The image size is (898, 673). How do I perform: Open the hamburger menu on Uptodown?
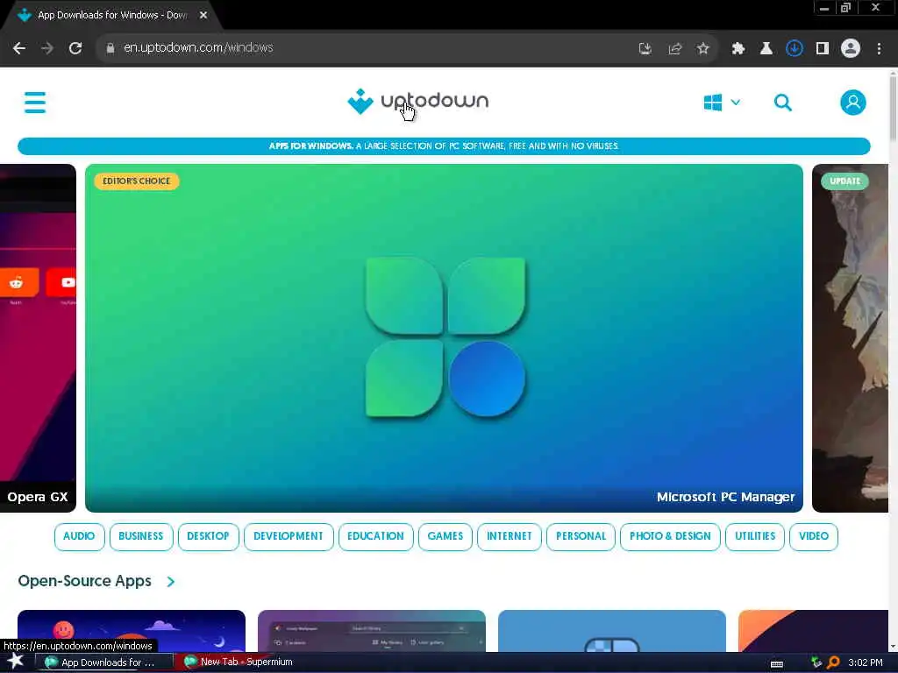point(35,103)
